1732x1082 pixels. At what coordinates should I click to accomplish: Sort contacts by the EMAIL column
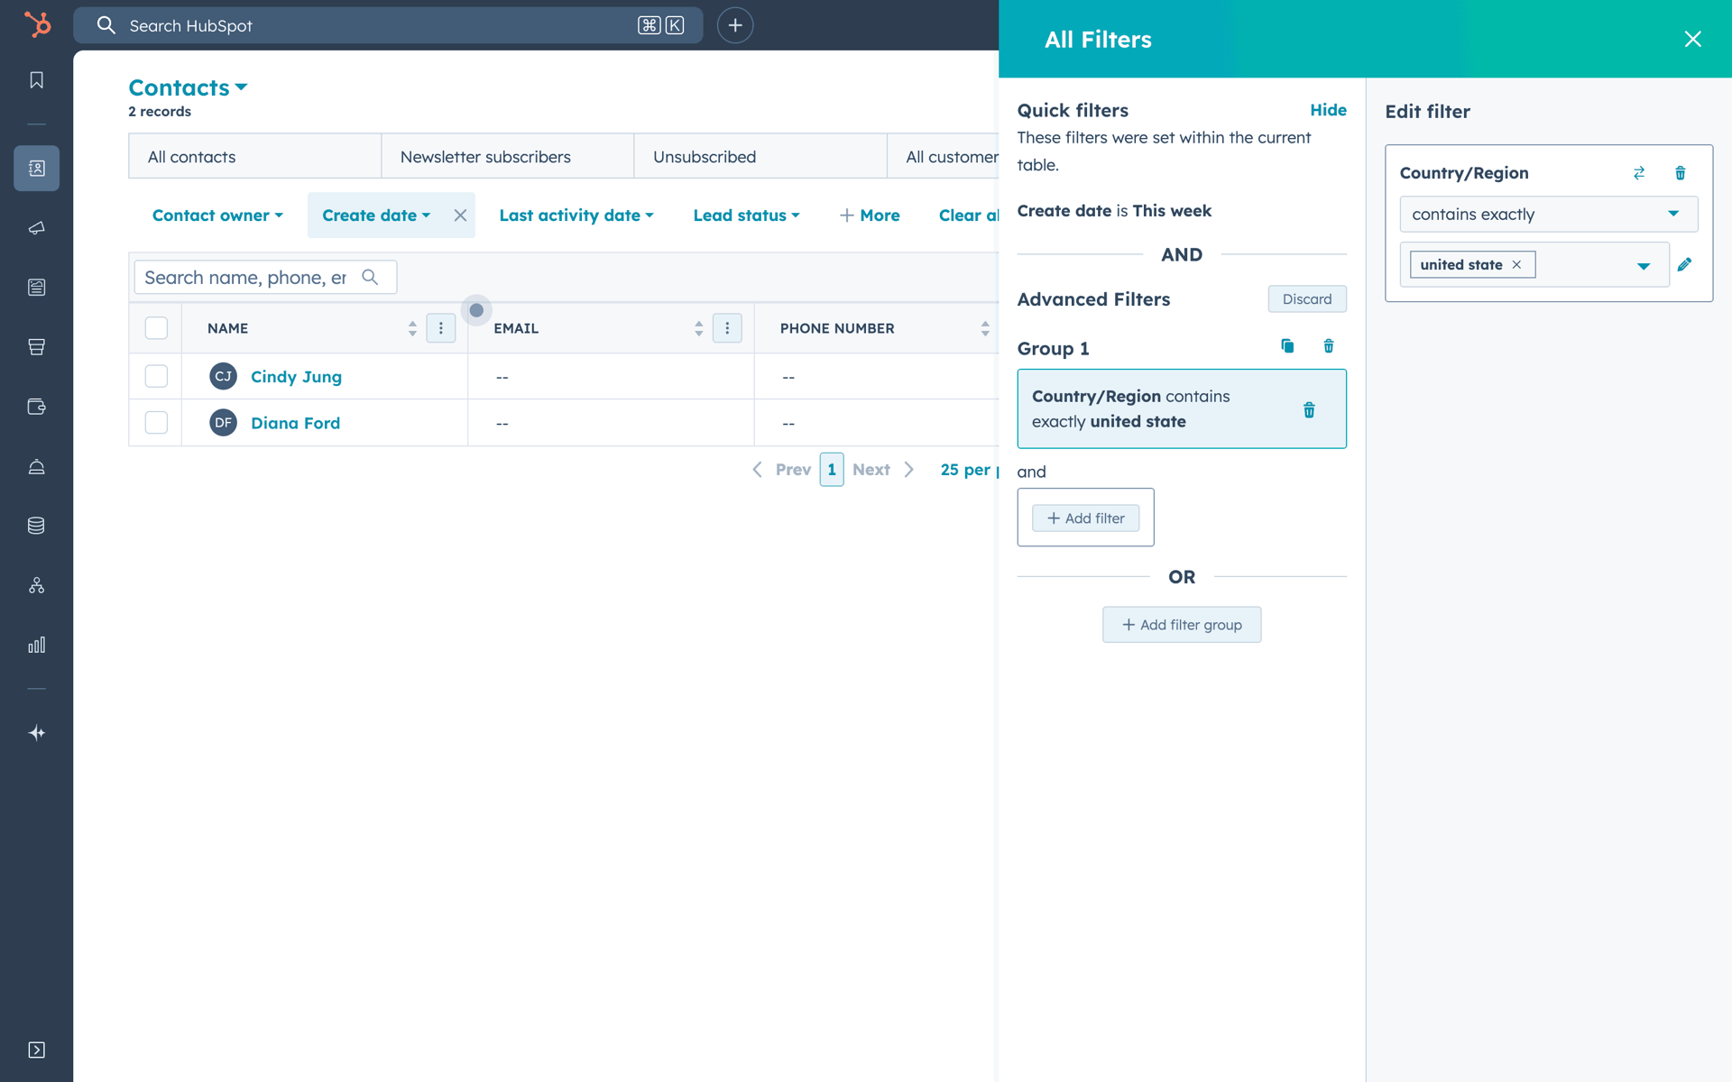[698, 328]
